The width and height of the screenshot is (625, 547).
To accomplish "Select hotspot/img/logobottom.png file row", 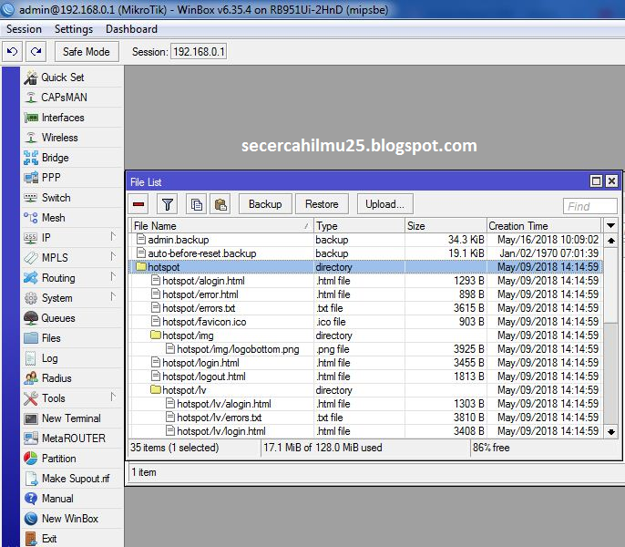I will (x=365, y=349).
